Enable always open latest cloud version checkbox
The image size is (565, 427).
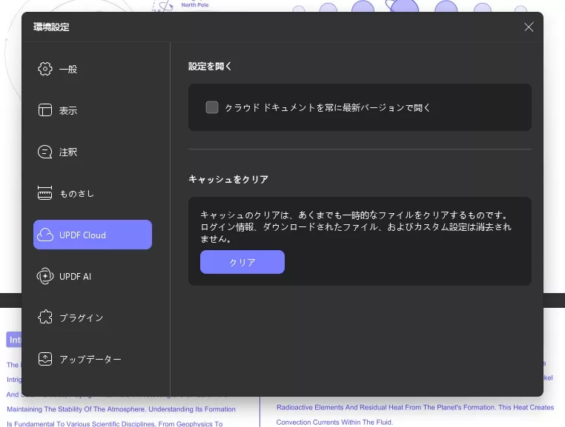(212, 107)
